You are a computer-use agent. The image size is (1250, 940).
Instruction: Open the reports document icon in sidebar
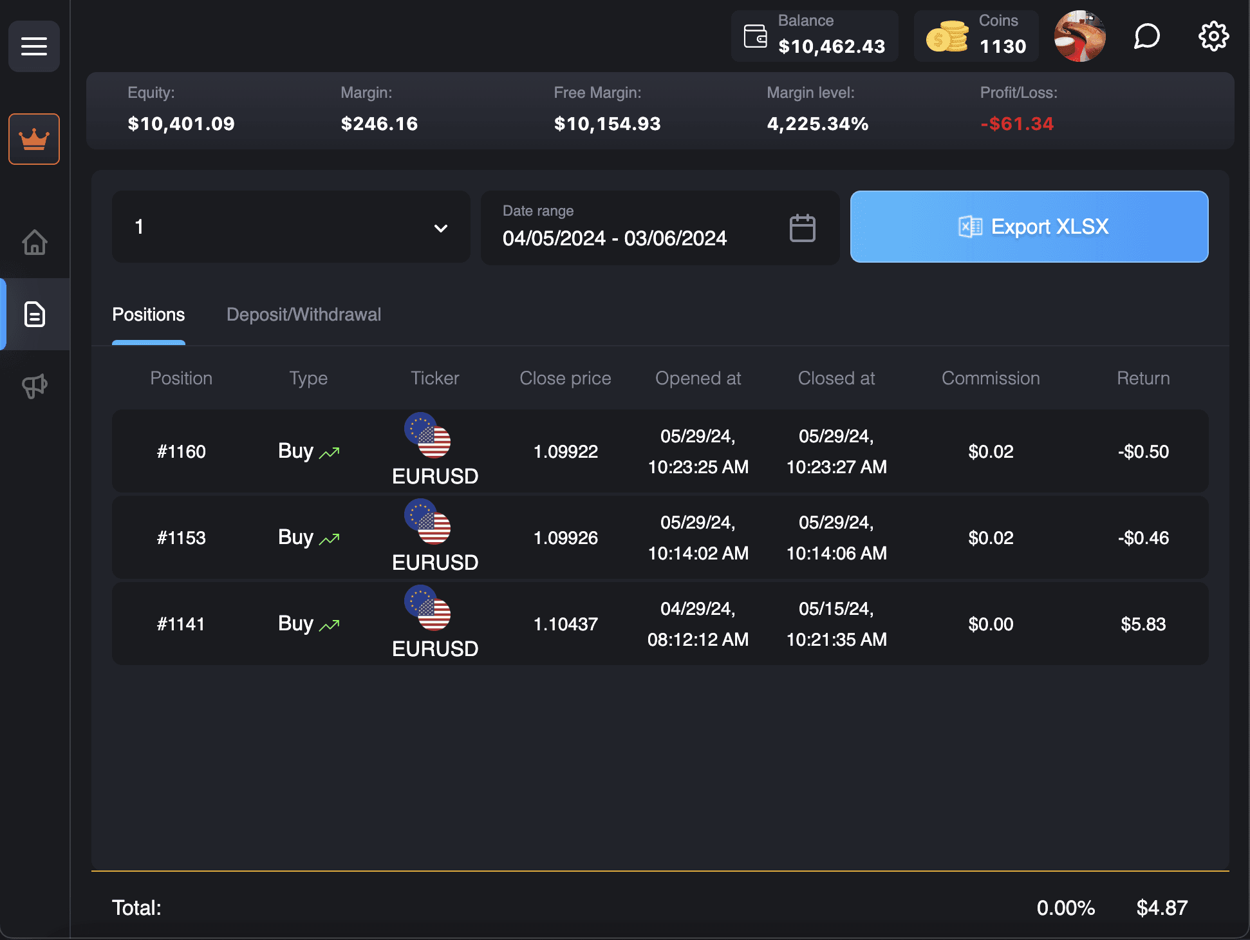tap(34, 314)
